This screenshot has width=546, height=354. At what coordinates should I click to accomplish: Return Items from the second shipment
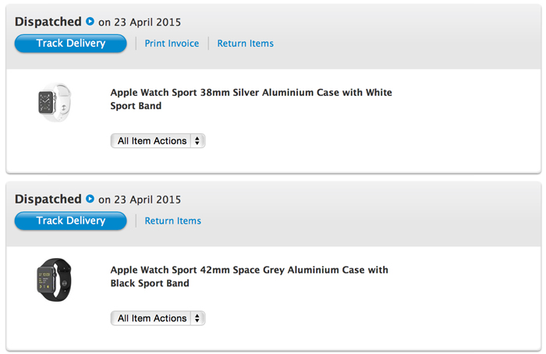(172, 221)
